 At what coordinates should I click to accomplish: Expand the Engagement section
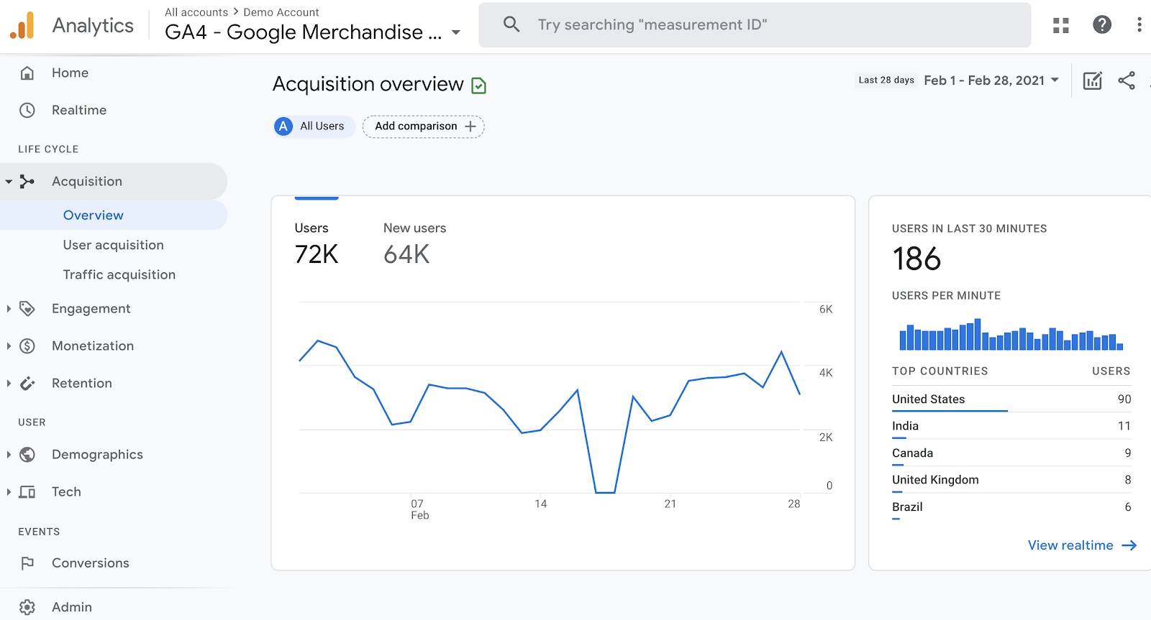coord(9,309)
